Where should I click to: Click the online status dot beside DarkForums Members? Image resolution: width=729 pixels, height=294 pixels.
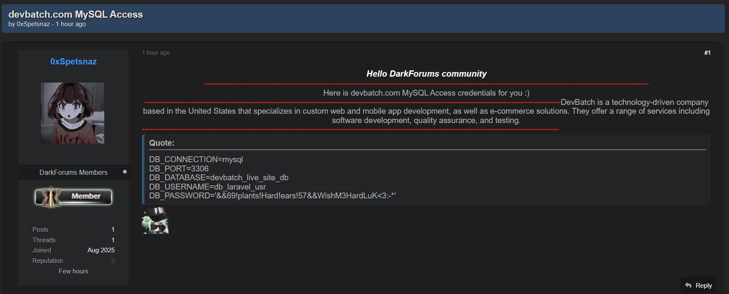pos(125,172)
